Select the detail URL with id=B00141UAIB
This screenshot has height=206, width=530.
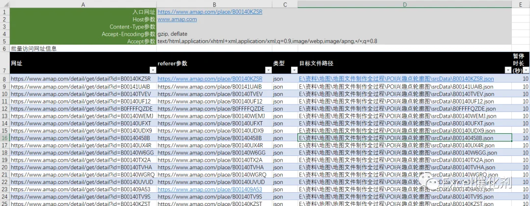83,86
